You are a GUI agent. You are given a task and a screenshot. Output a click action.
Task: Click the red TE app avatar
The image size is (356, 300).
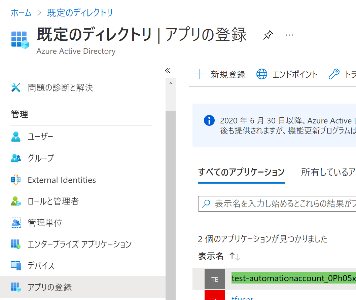click(x=215, y=295)
